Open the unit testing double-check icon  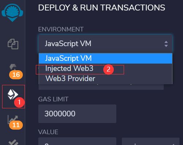(x=13, y=142)
